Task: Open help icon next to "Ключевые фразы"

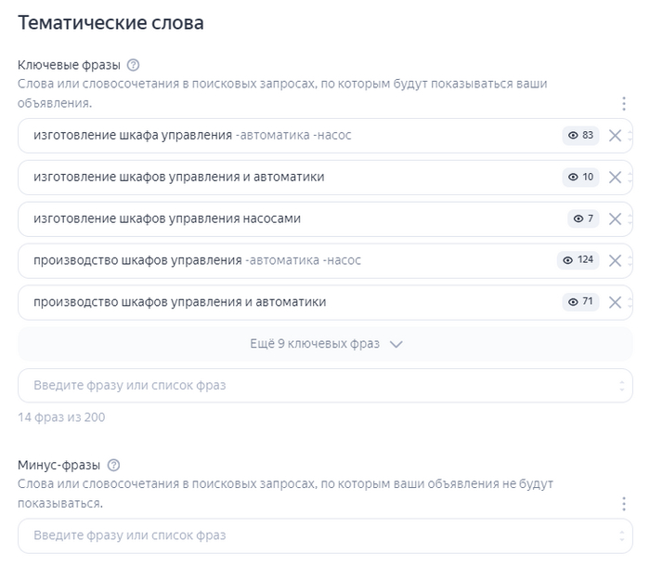Action: (133, 65)
